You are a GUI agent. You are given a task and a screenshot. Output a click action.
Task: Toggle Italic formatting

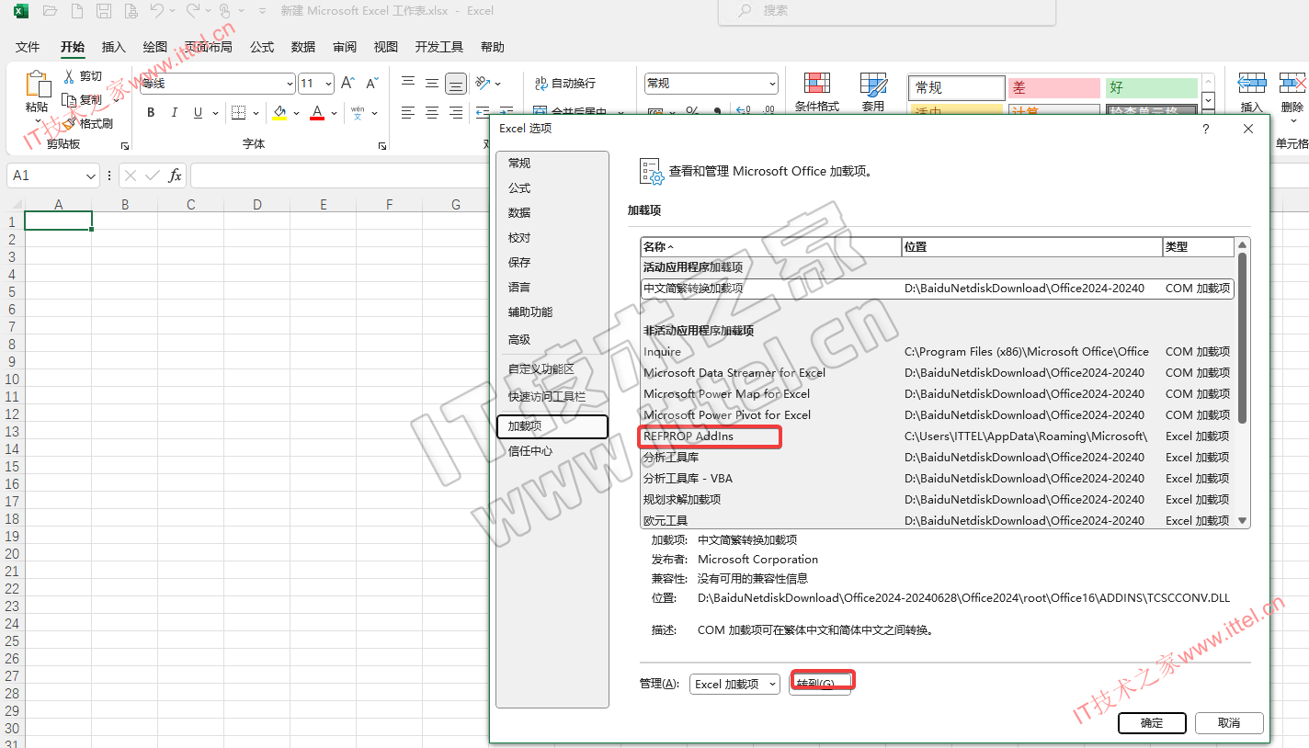point(175,113)
